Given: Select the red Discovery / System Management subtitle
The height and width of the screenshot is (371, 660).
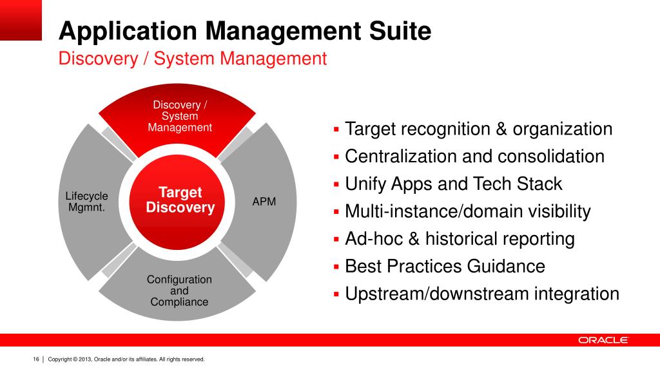Looking at the screenshot, I should coord(192,59).
